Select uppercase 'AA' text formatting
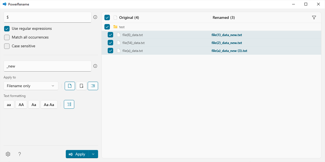325x162 pixels. pyautogui.click(x=21, y=104)
